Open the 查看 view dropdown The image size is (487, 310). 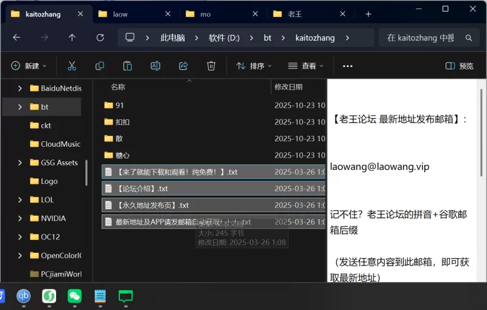[x=306, y=66]
